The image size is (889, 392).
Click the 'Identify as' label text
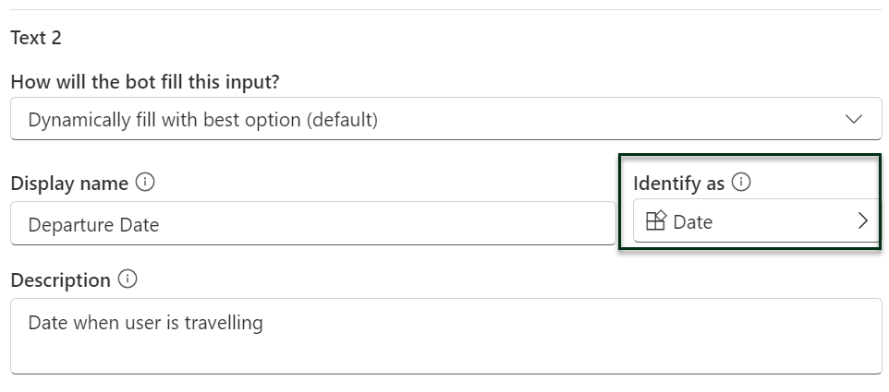(x=678, y=184)
